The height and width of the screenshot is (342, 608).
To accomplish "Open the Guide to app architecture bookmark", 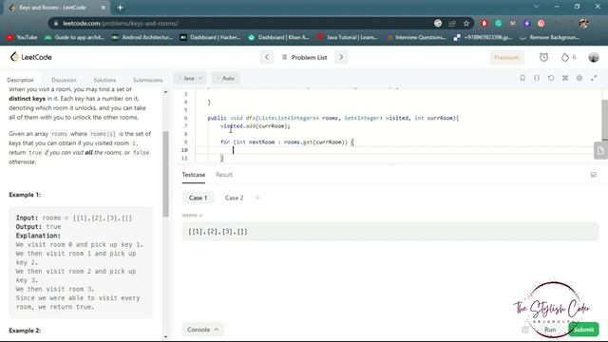I will click(74, 37).
